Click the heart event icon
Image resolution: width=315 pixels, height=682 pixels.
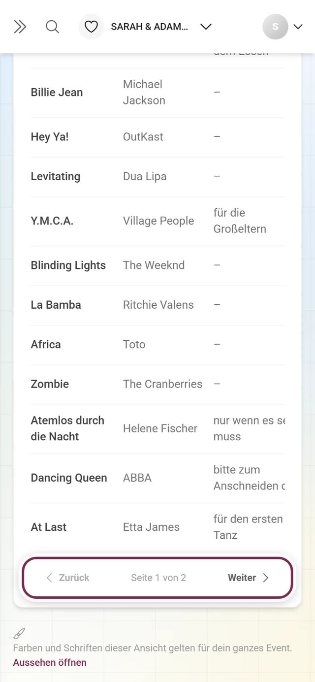91,27
